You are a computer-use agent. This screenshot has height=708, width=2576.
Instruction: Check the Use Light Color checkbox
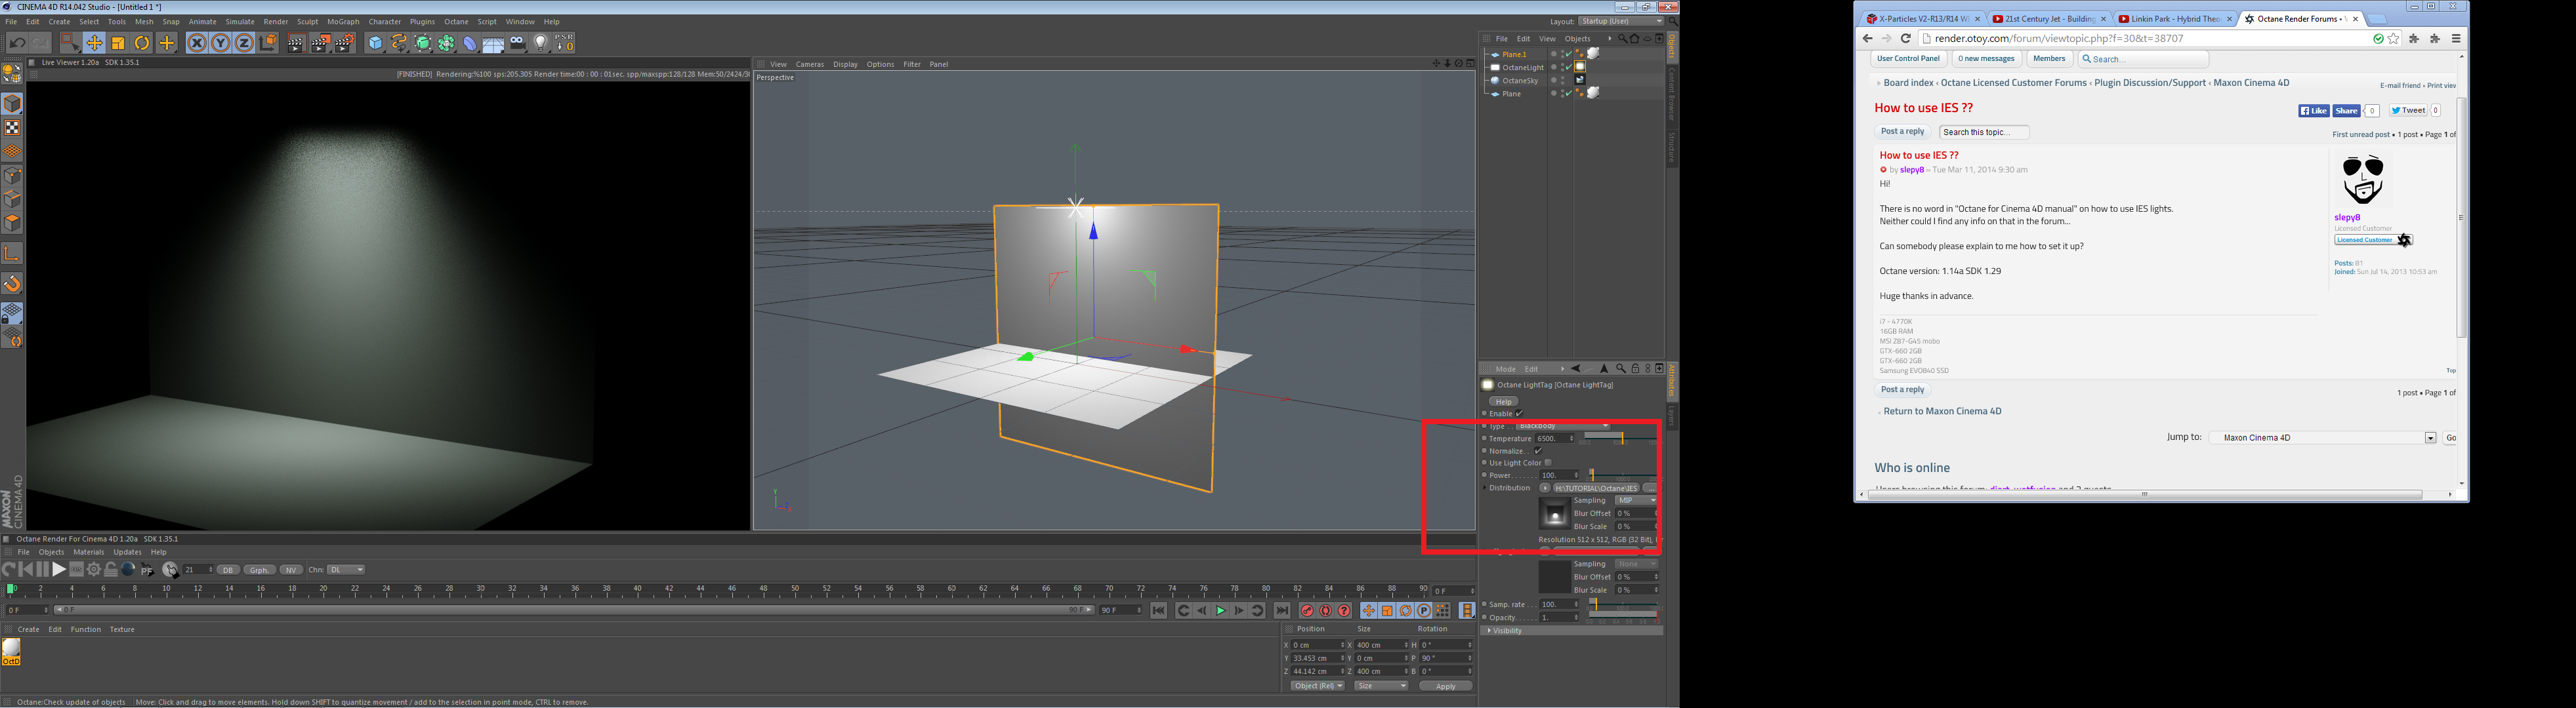tap(1547, 462)
